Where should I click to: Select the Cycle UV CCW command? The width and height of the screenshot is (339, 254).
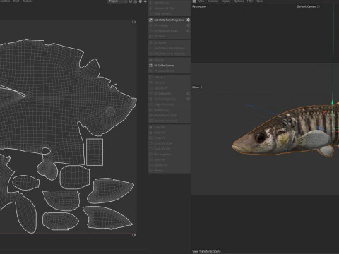point(163,143)
